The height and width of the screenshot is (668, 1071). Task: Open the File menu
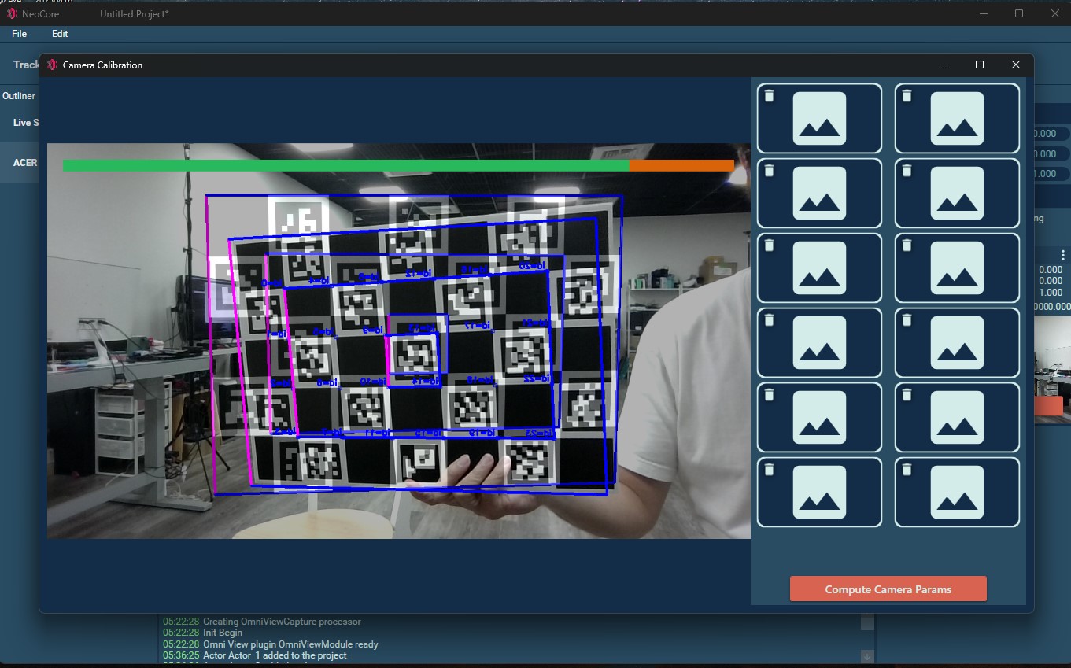20,34
